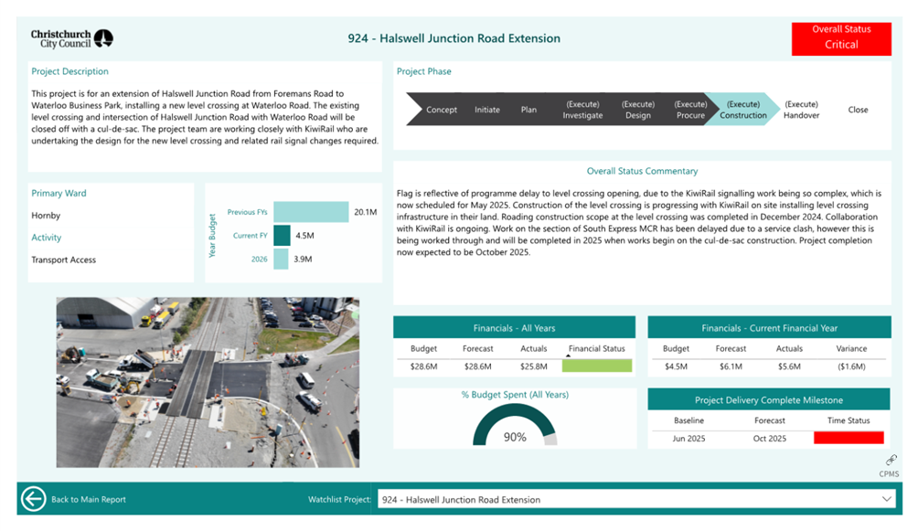Click the highlighted Execute Construction phase
The width and height of the screenshot is (918, 531).
[x=742, y=110]
